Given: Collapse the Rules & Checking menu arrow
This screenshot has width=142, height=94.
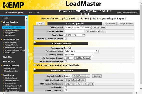Looking at the screenshot, I should (x=2, y=65).
